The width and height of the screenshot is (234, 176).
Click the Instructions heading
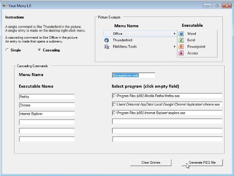coord(14,17)
